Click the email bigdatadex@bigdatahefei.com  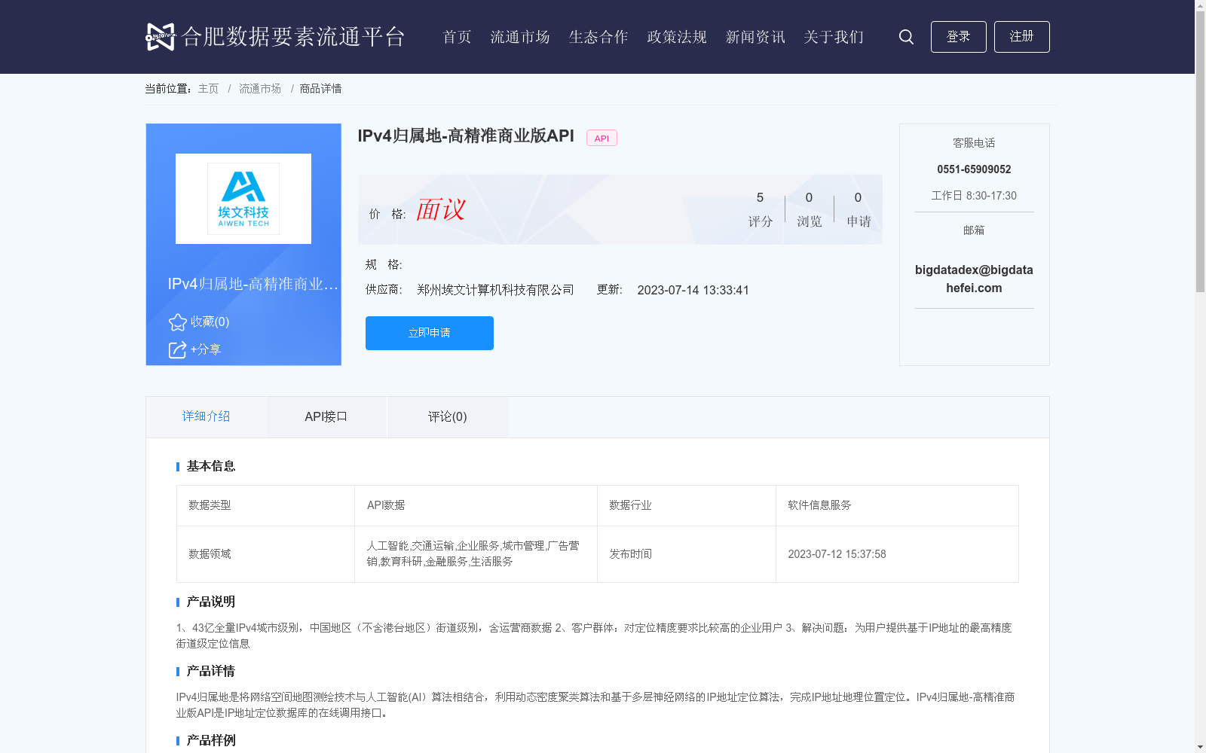(x=974, y=279)
